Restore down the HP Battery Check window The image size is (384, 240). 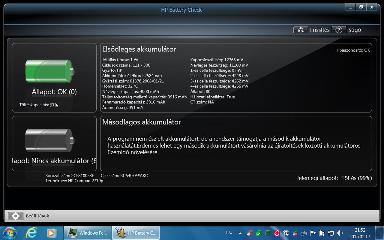pos(361,7)
